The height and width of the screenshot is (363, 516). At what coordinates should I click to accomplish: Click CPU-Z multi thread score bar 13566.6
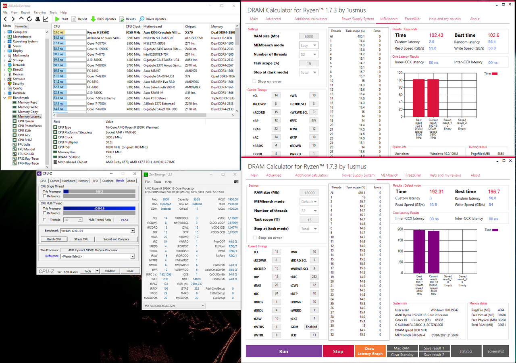(x=99, y=209)
